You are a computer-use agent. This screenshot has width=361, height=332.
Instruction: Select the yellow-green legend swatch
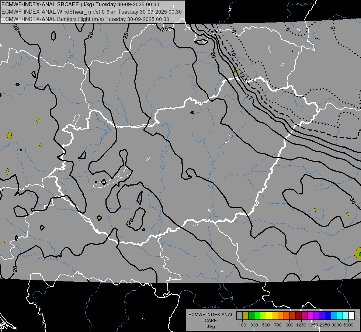tap(263, 315)
